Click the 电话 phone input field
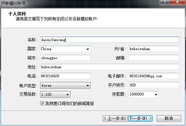 click(65, 76)
